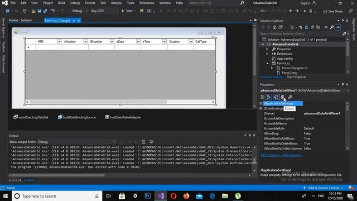The height and width of the screenshot is (201, 357).
Task: Click the Edit Columns link
Action: click(271, 155)
